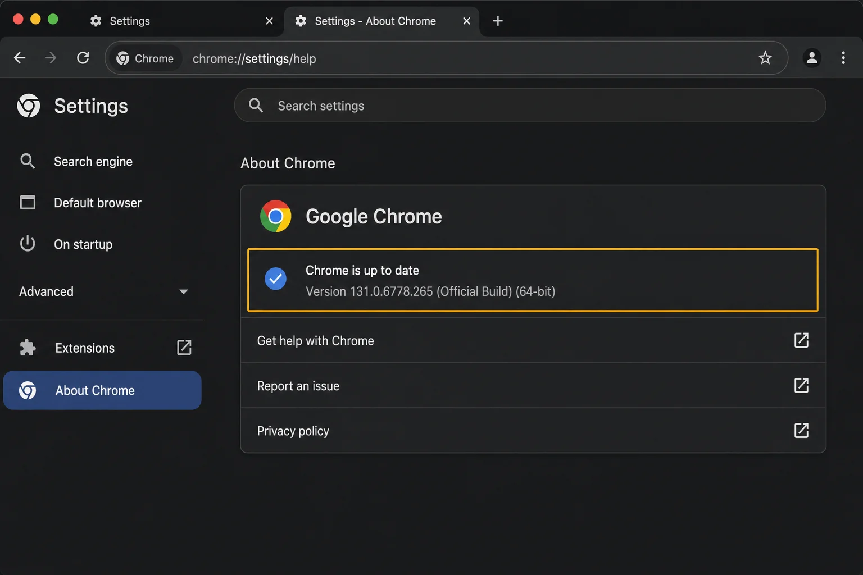The image size is (863, 575).
Task: Click the Advanced label in sidebar
Action: 46,291
